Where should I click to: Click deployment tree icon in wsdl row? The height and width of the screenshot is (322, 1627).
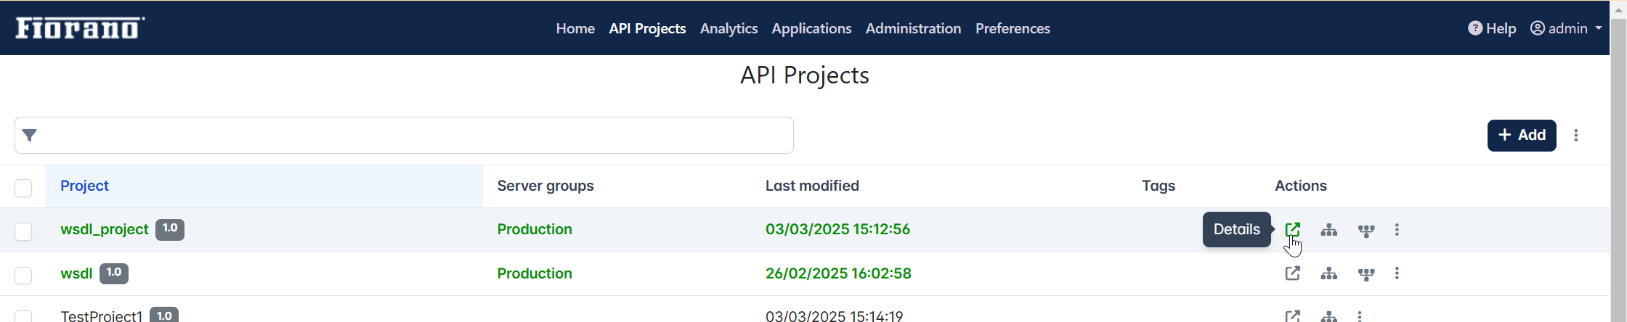pyautogui.click(x=1366, y=274)
